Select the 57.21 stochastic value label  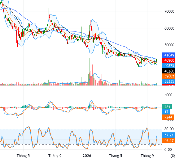coord(168,135)
